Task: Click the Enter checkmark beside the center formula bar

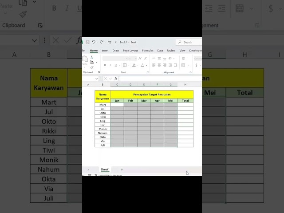Action: pos(110,79)
